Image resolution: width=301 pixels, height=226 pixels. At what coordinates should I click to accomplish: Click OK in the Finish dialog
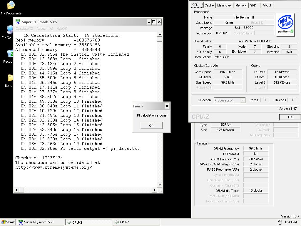pyautogui.click(x=151, y=125)
